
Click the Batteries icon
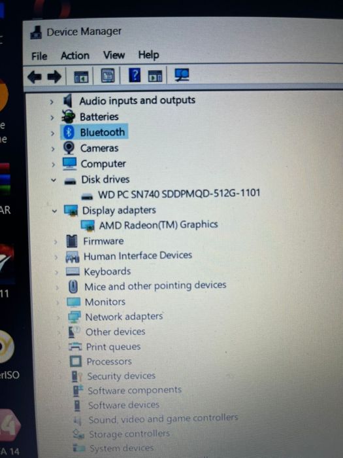pos(69,116)
